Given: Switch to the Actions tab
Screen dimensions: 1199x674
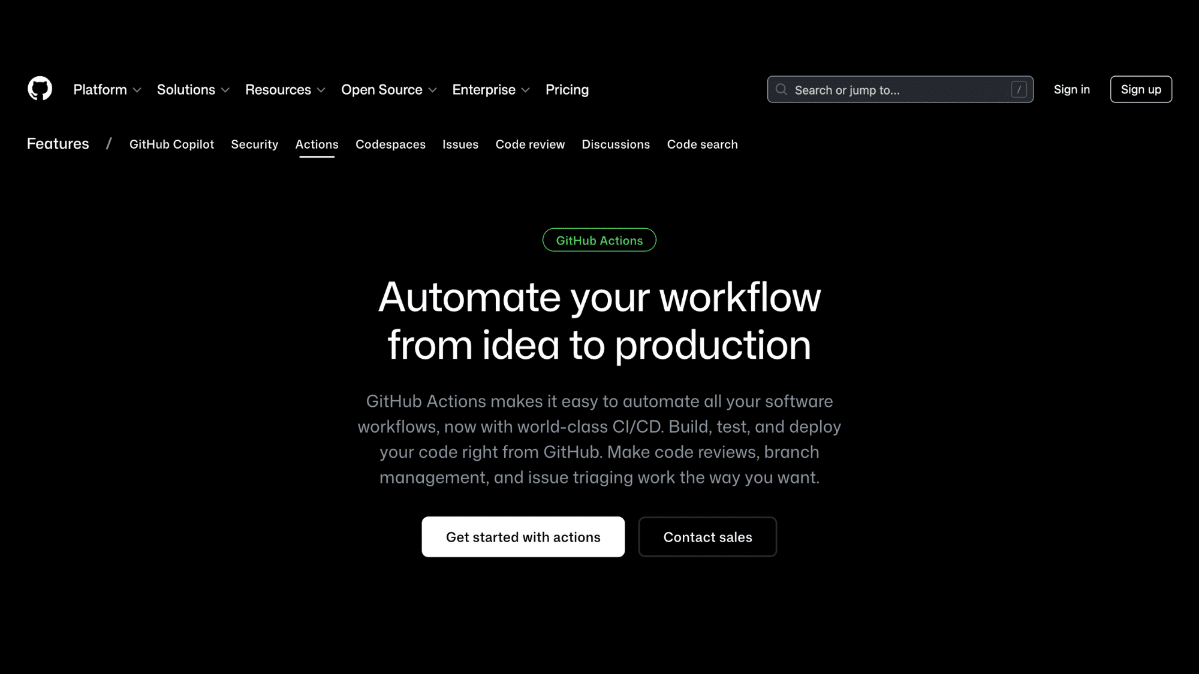Looking at the screenshot, I should [x=317, y=144].
